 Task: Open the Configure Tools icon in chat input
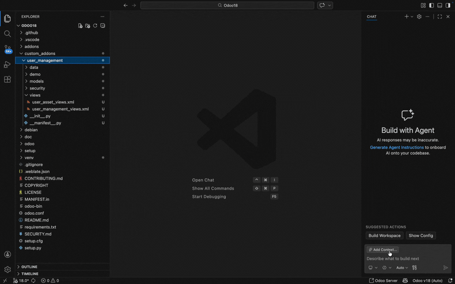coord(414,267)
